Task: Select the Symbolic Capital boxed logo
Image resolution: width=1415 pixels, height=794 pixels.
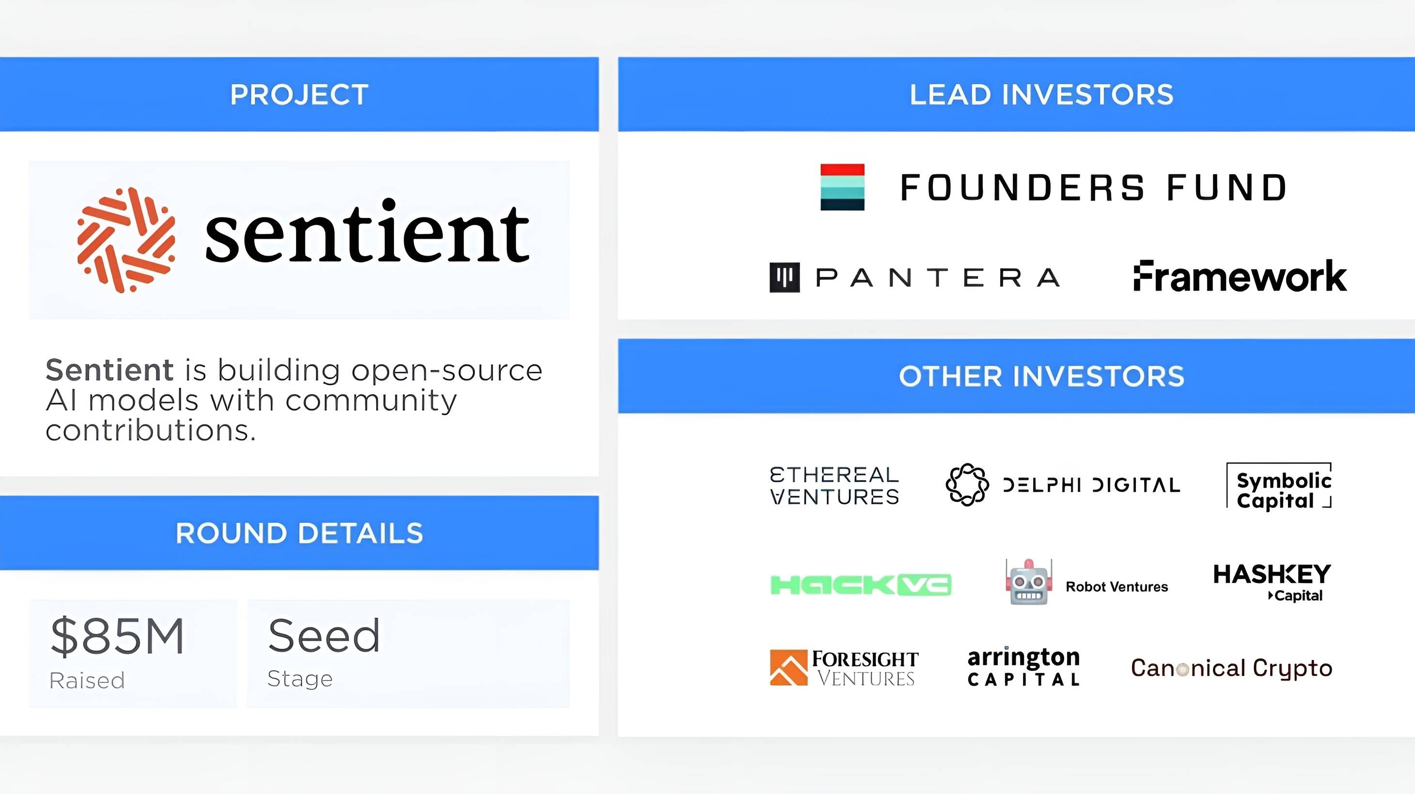Action: pos(1279,487)
